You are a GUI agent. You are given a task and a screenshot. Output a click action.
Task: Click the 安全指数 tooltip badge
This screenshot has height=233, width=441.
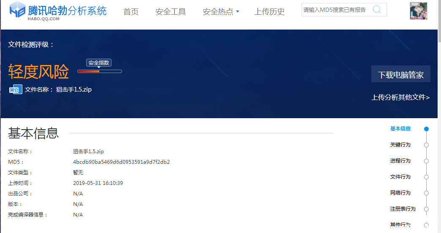(99, 63)
